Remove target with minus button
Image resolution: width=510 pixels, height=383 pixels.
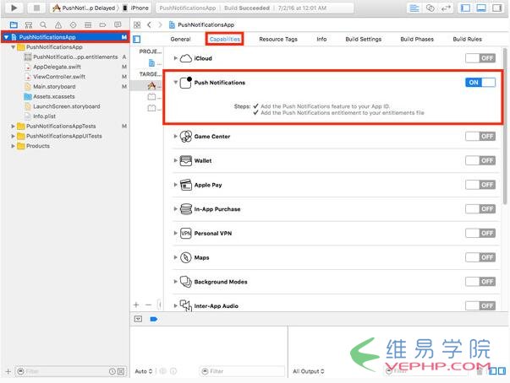(148, 305)
